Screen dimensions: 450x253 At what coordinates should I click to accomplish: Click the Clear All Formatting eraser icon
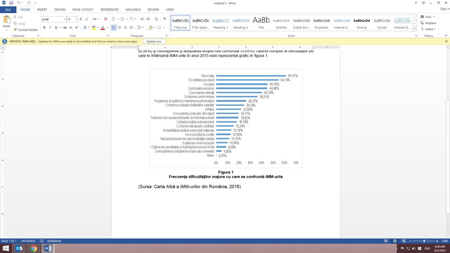click(105, 19)
